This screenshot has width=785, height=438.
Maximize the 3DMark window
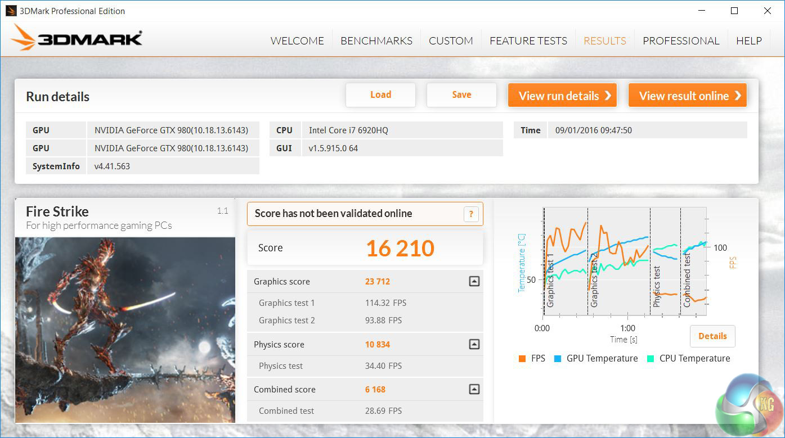click(x=734, y=11)
